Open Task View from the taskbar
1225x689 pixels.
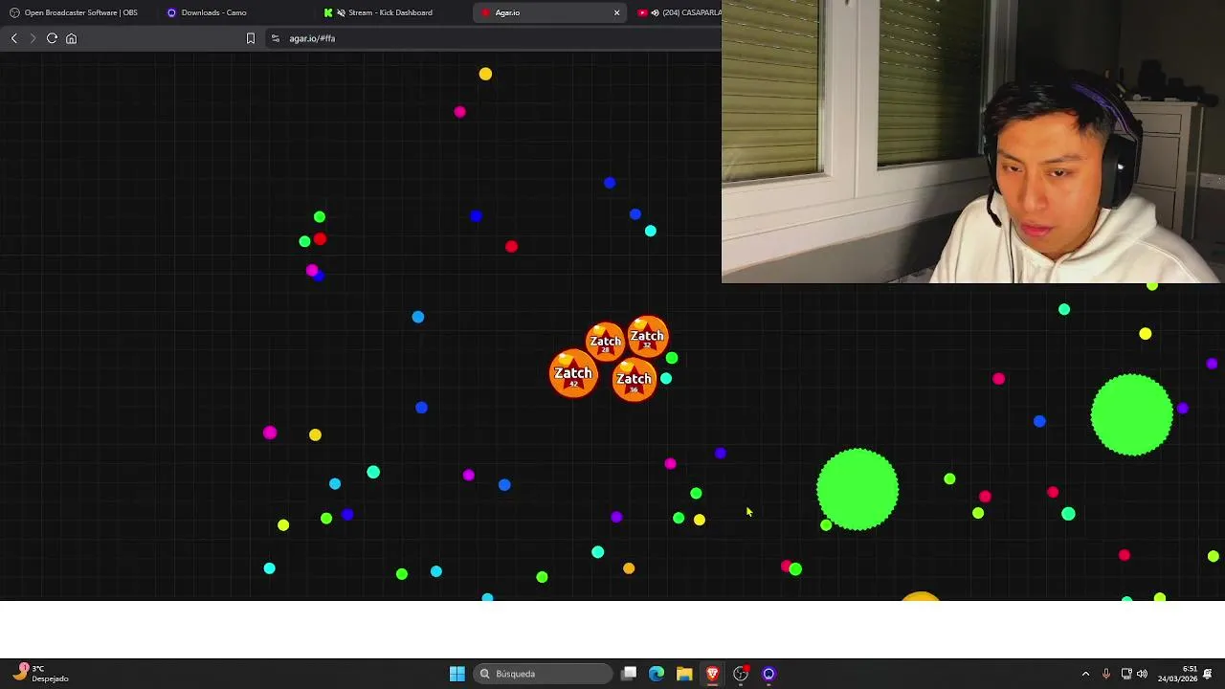point(629,674)
